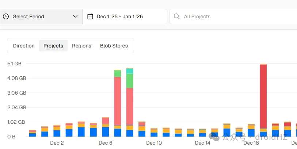Click the clock icon in Select Period
Image resolution: width=297 pixels, height=149 pixels.
6,16
